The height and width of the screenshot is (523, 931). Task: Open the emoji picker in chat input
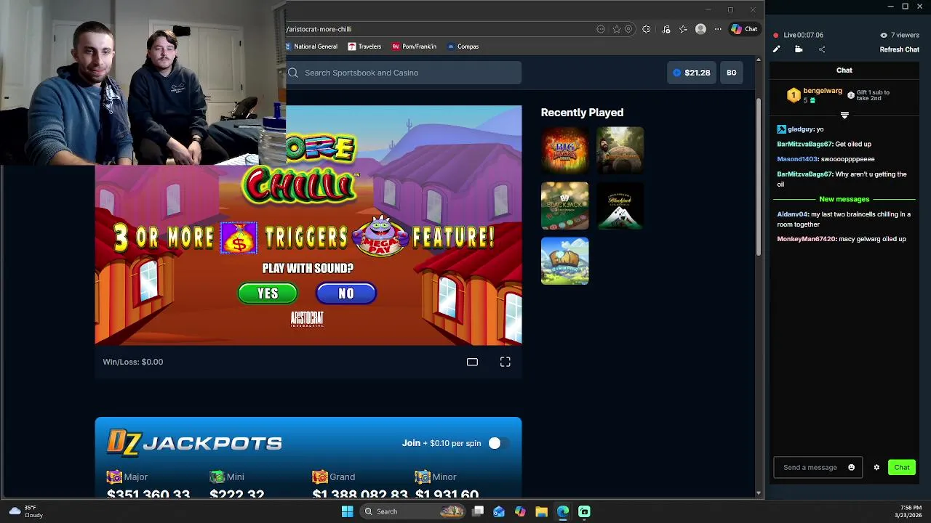pos(852,468)
